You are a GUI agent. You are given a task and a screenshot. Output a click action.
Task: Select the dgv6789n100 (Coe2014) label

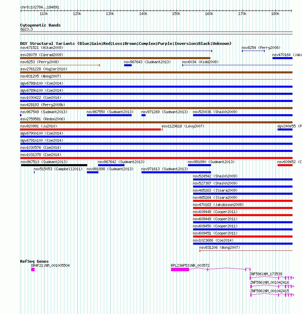coord(42,90)
